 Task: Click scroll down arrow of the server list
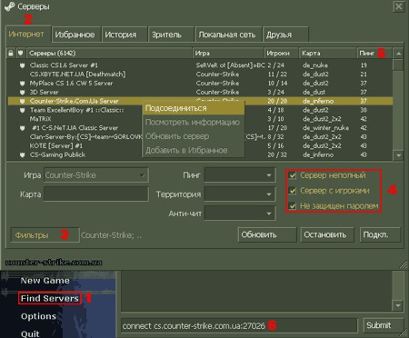[x=398, y=155]
